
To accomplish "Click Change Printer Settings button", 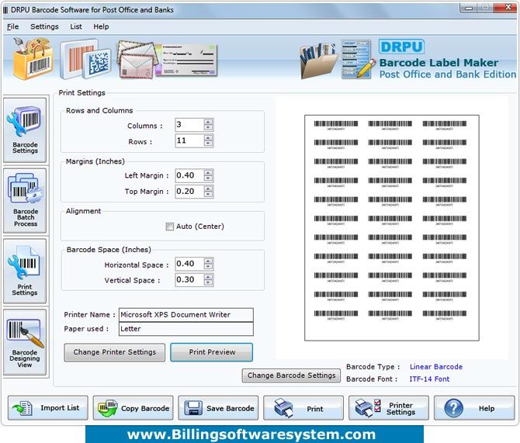I will pos(114,352).
